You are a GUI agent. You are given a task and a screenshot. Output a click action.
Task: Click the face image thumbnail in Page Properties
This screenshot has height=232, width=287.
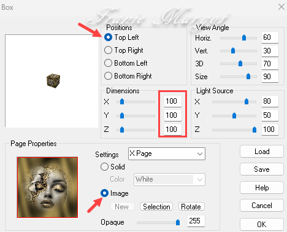tap(47, 187)
